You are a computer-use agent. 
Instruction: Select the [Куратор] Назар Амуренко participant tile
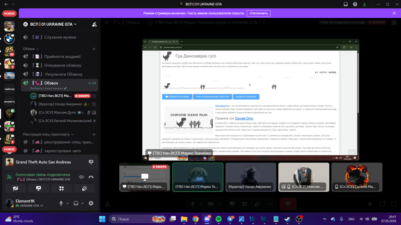251,177
